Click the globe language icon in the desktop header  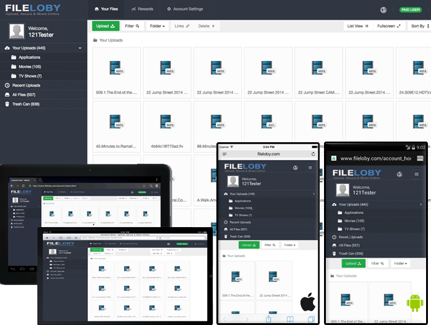384,10
